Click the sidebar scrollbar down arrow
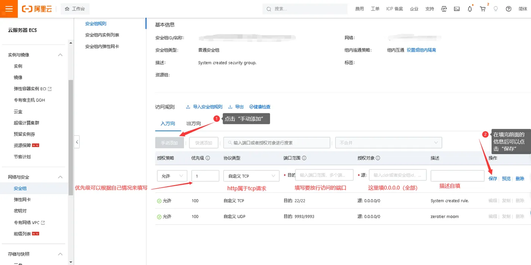 coord(71,262)
